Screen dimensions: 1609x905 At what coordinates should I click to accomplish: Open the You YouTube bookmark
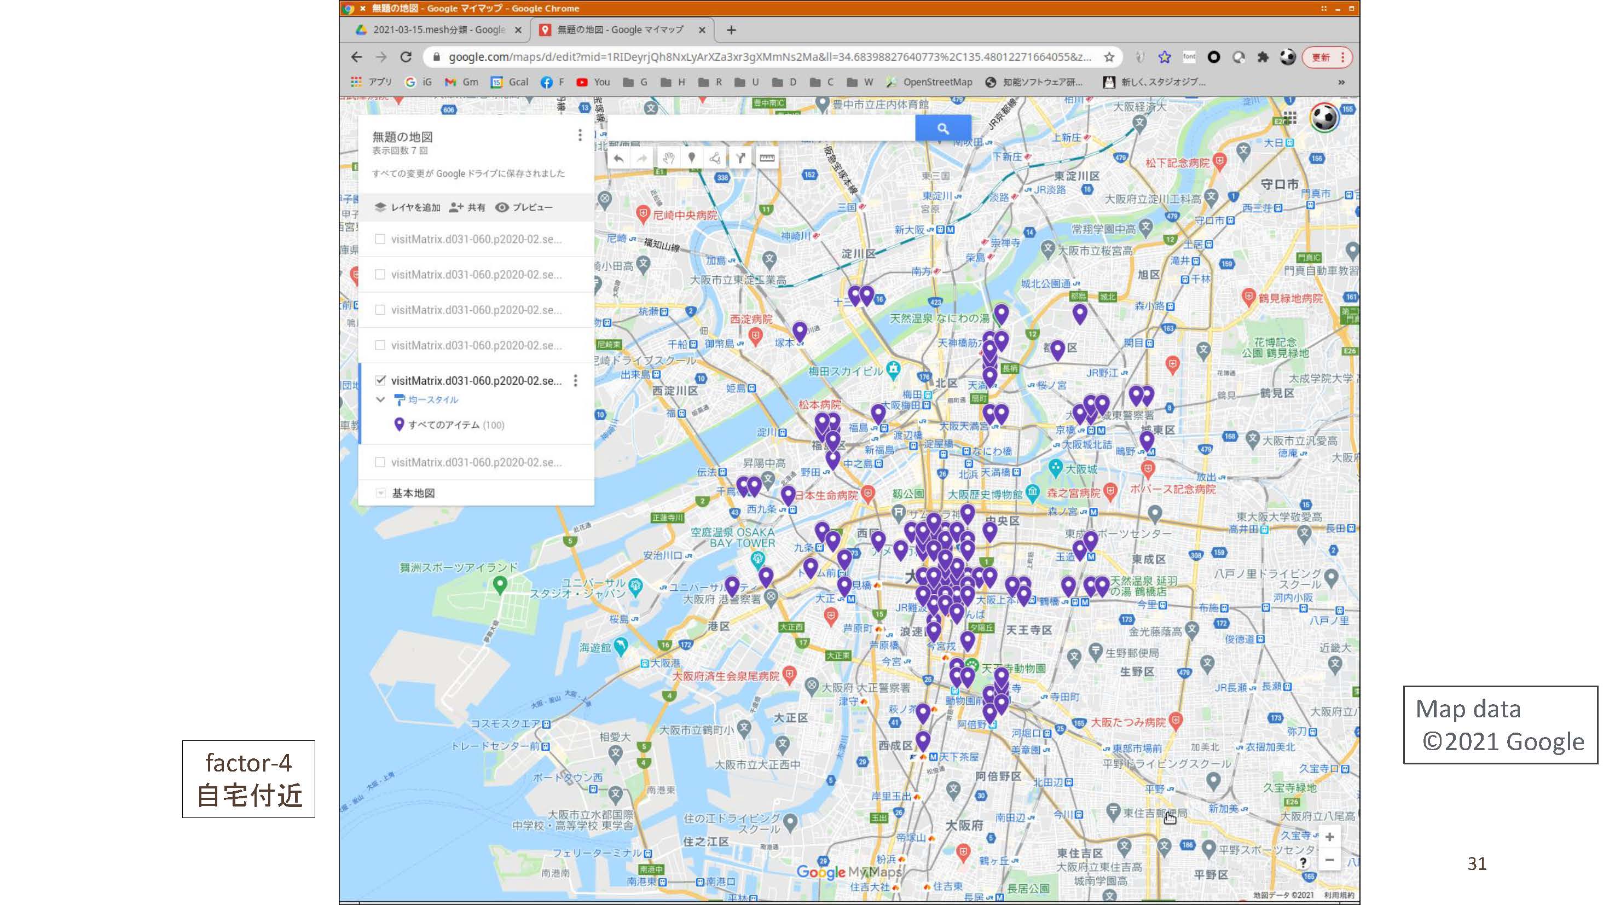click(593, 82)
